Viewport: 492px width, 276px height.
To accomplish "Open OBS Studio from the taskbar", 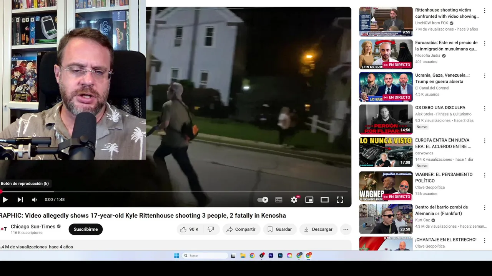I will pos(262,256).
